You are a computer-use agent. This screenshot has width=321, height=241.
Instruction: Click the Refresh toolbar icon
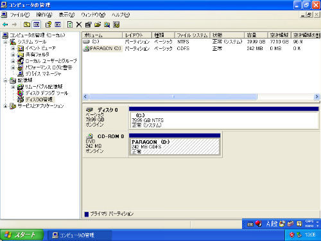tap(70, 24)
